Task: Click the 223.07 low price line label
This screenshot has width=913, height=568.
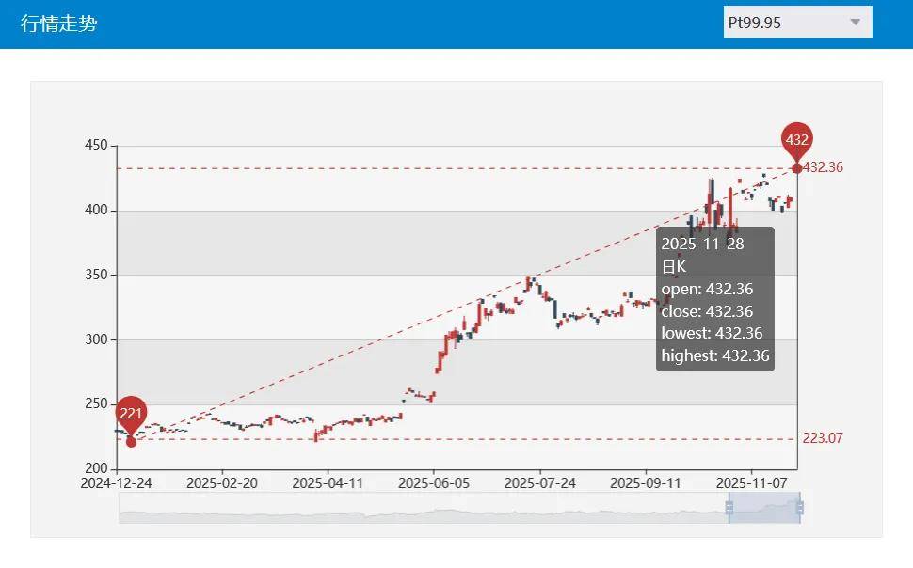Action: (823, 438)
